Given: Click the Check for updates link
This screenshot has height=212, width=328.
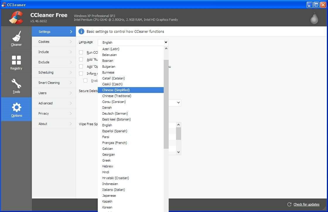Looking at the screenshot, I should coord(306,204).
